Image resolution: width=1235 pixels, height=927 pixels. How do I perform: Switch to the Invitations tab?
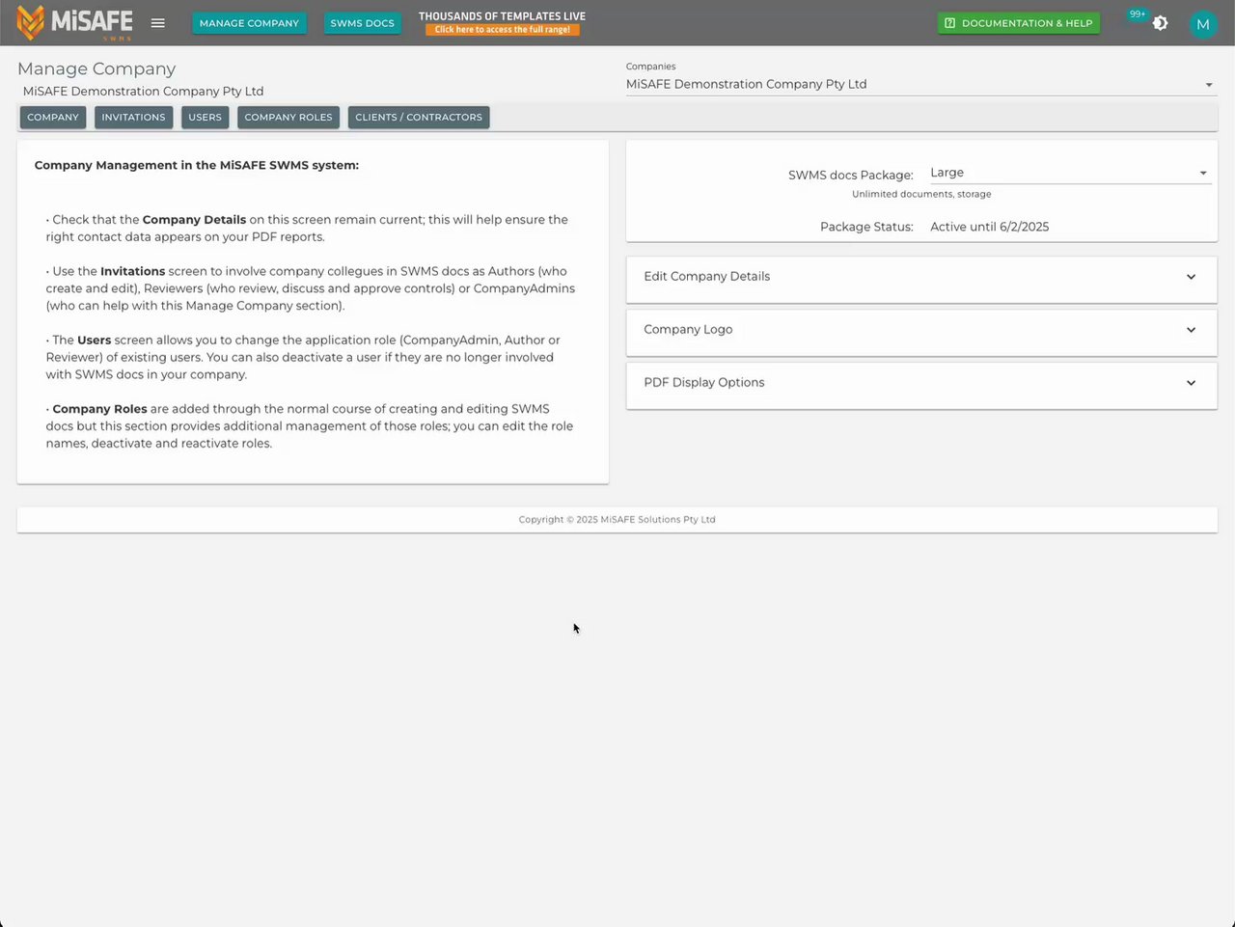(133, 118)
